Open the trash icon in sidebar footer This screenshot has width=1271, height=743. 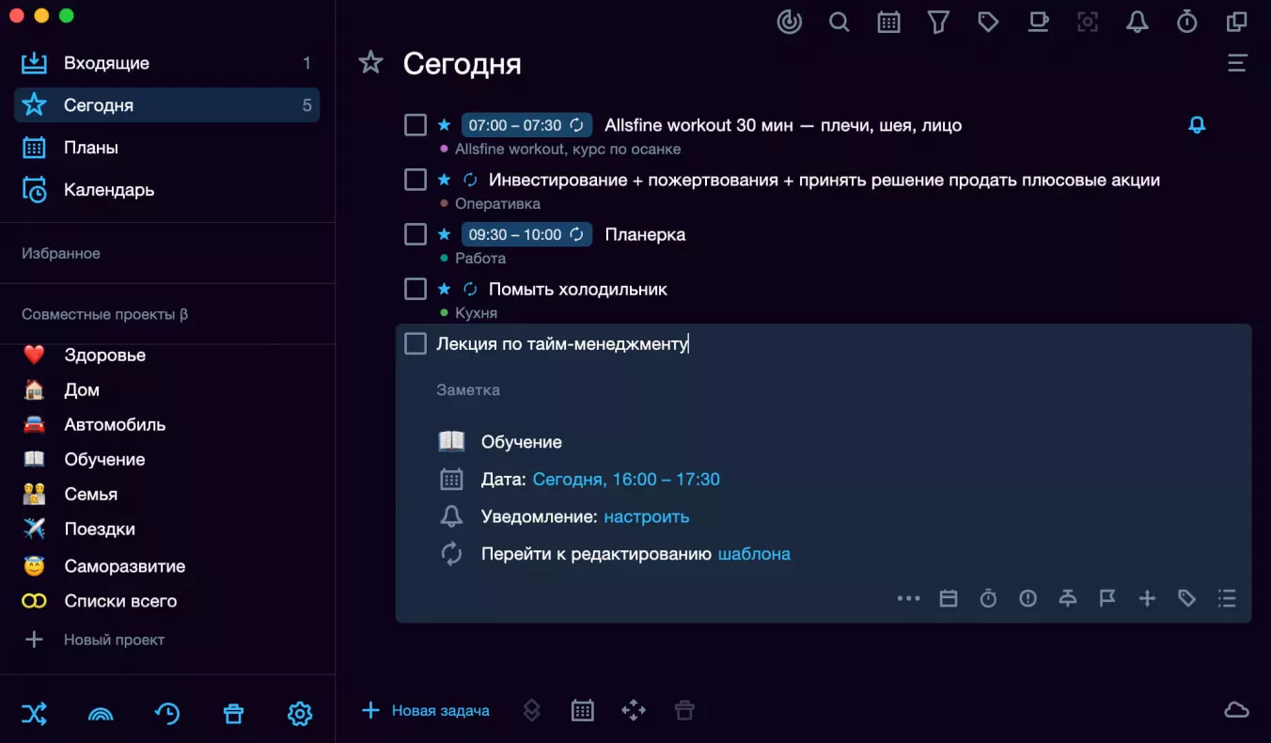pyautogui.click(x=233, y=714)
